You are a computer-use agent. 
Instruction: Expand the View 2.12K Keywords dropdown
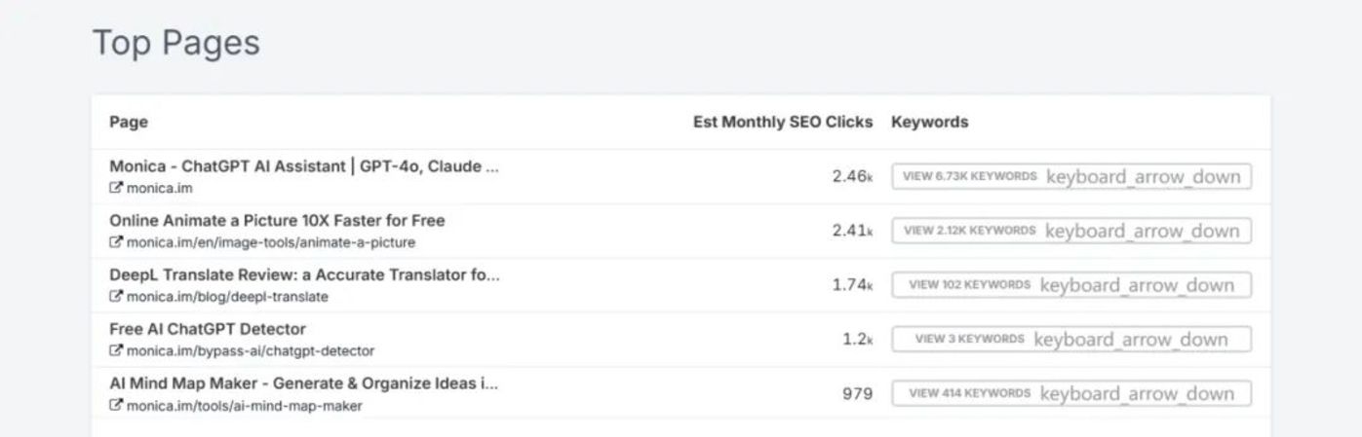[1070, 231]
